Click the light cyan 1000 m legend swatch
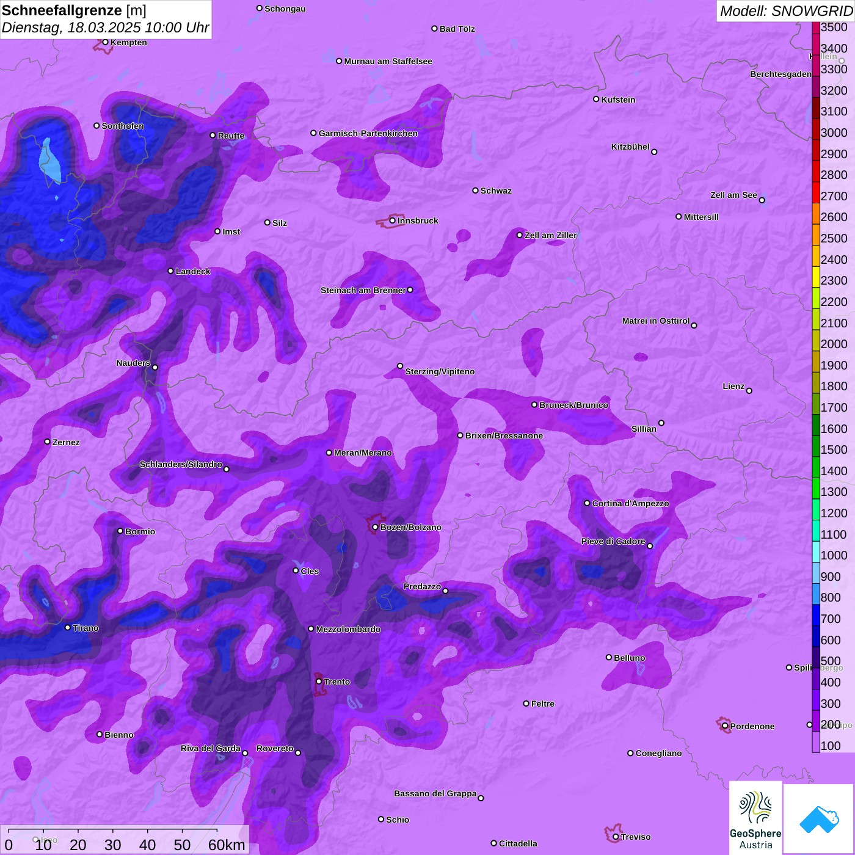Image resolution: width=855 pixels, height=855 pixels. [816, 551]
